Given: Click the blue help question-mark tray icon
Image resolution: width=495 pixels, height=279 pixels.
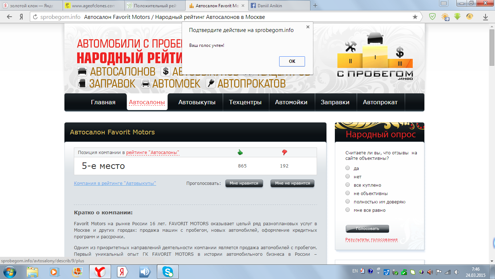Looking at the screenshot, I should click(371, 271).
